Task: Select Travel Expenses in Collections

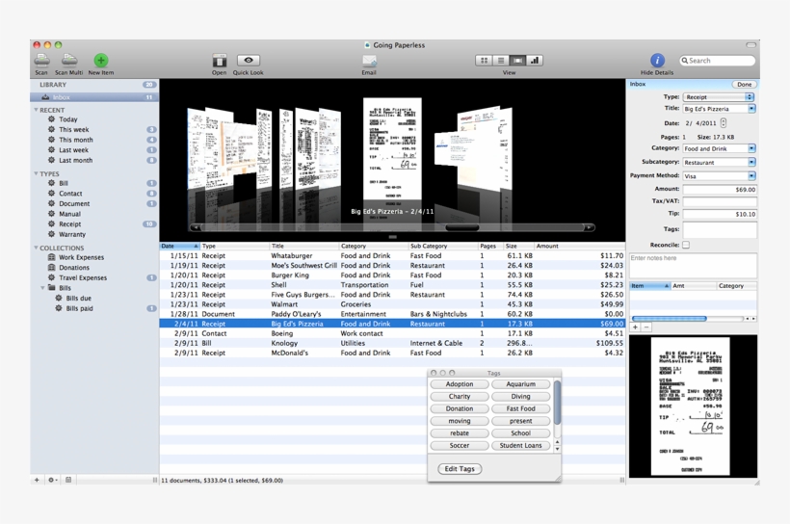Action: (83, 277)
